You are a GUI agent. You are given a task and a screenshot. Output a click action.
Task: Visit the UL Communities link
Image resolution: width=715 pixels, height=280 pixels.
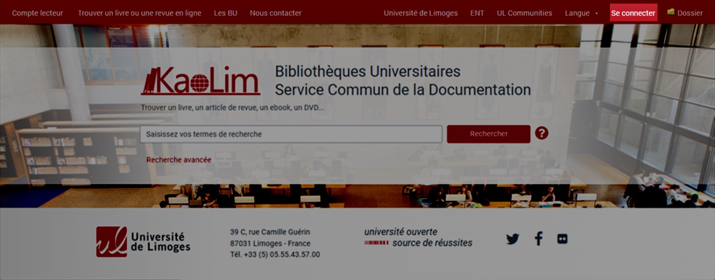pos(524,13)
